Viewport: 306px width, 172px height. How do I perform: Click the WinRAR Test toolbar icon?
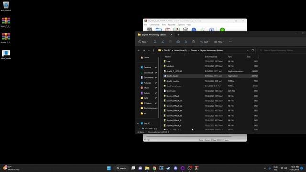tap(168, 30)
